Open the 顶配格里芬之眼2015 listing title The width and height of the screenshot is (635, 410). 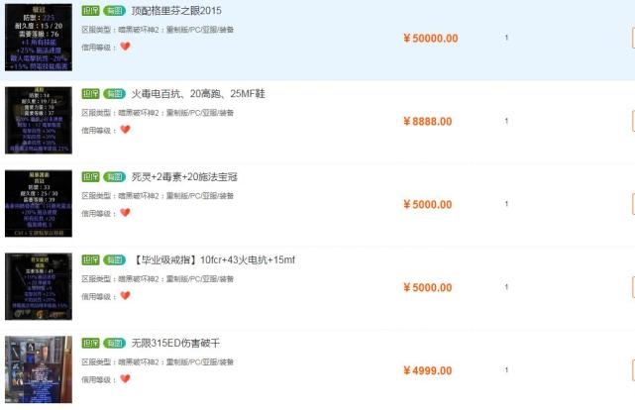pyautogui.click(x=176, y=11)
